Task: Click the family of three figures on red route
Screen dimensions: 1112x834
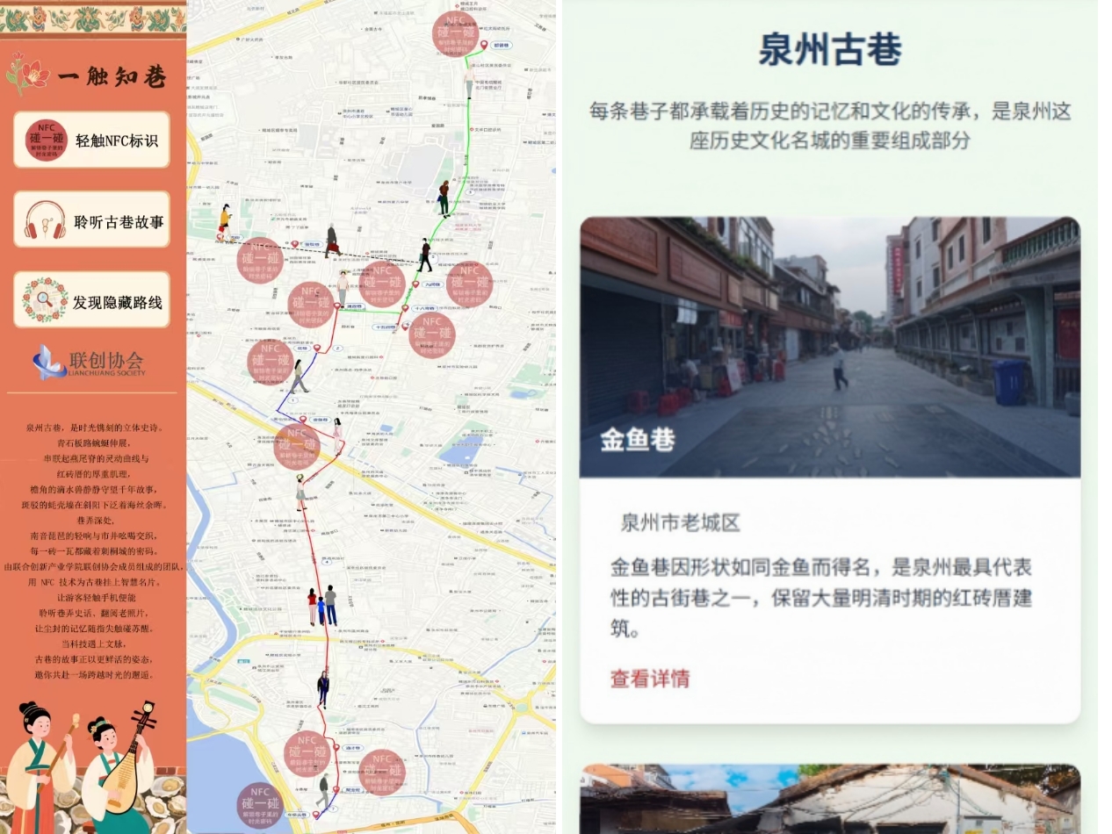Action: click(x=321, y=605)
